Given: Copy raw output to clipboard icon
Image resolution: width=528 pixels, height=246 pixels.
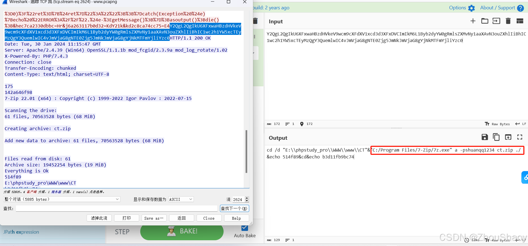Looking at the screenshot, I should (x=496, y=137).
